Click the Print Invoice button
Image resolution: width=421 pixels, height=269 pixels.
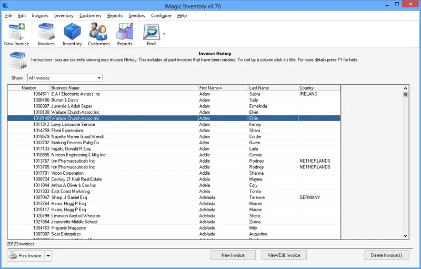[26, 256]
